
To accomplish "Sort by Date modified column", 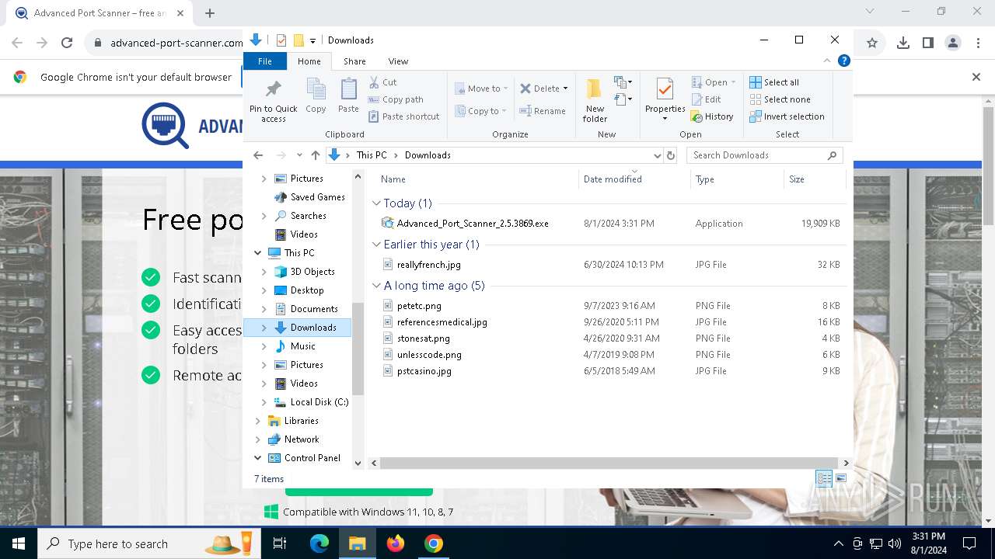I will (x=635, y=179).
